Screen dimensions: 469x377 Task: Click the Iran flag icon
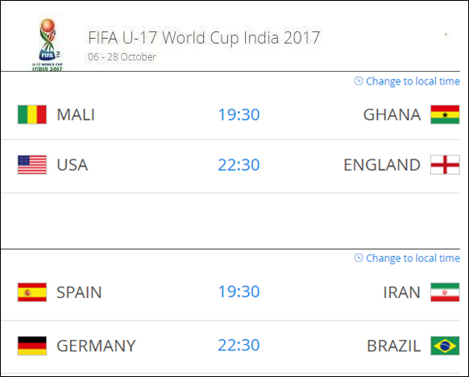point(445,292)
